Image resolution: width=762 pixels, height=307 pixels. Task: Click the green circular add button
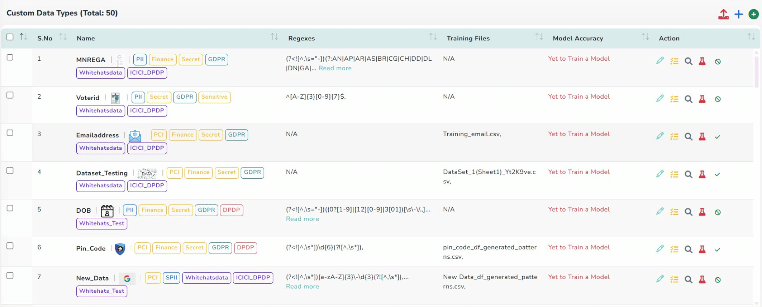[x=753, y=14]
